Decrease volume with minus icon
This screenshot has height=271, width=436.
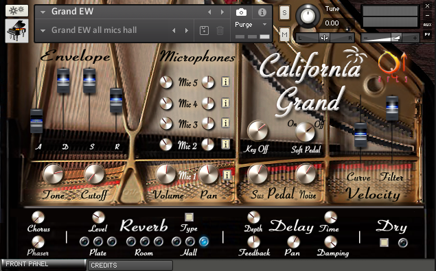(366, 38)
